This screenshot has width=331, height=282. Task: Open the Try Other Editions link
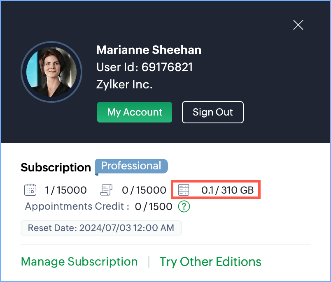tap(210, 261)
